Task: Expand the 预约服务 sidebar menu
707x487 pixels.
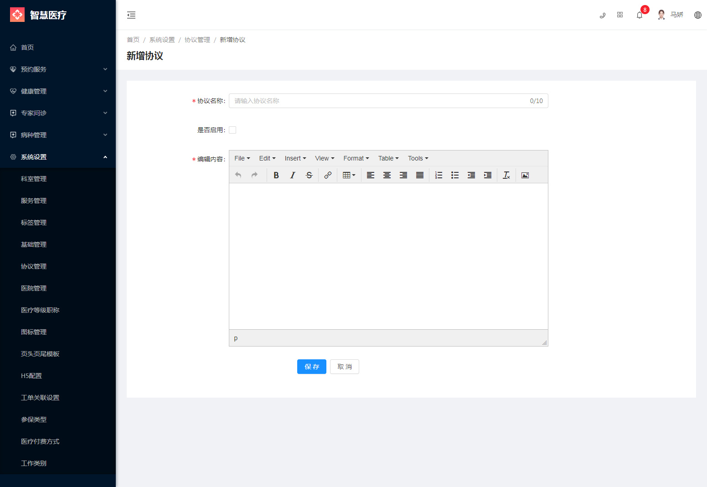Action: click(x=58, y=69)
